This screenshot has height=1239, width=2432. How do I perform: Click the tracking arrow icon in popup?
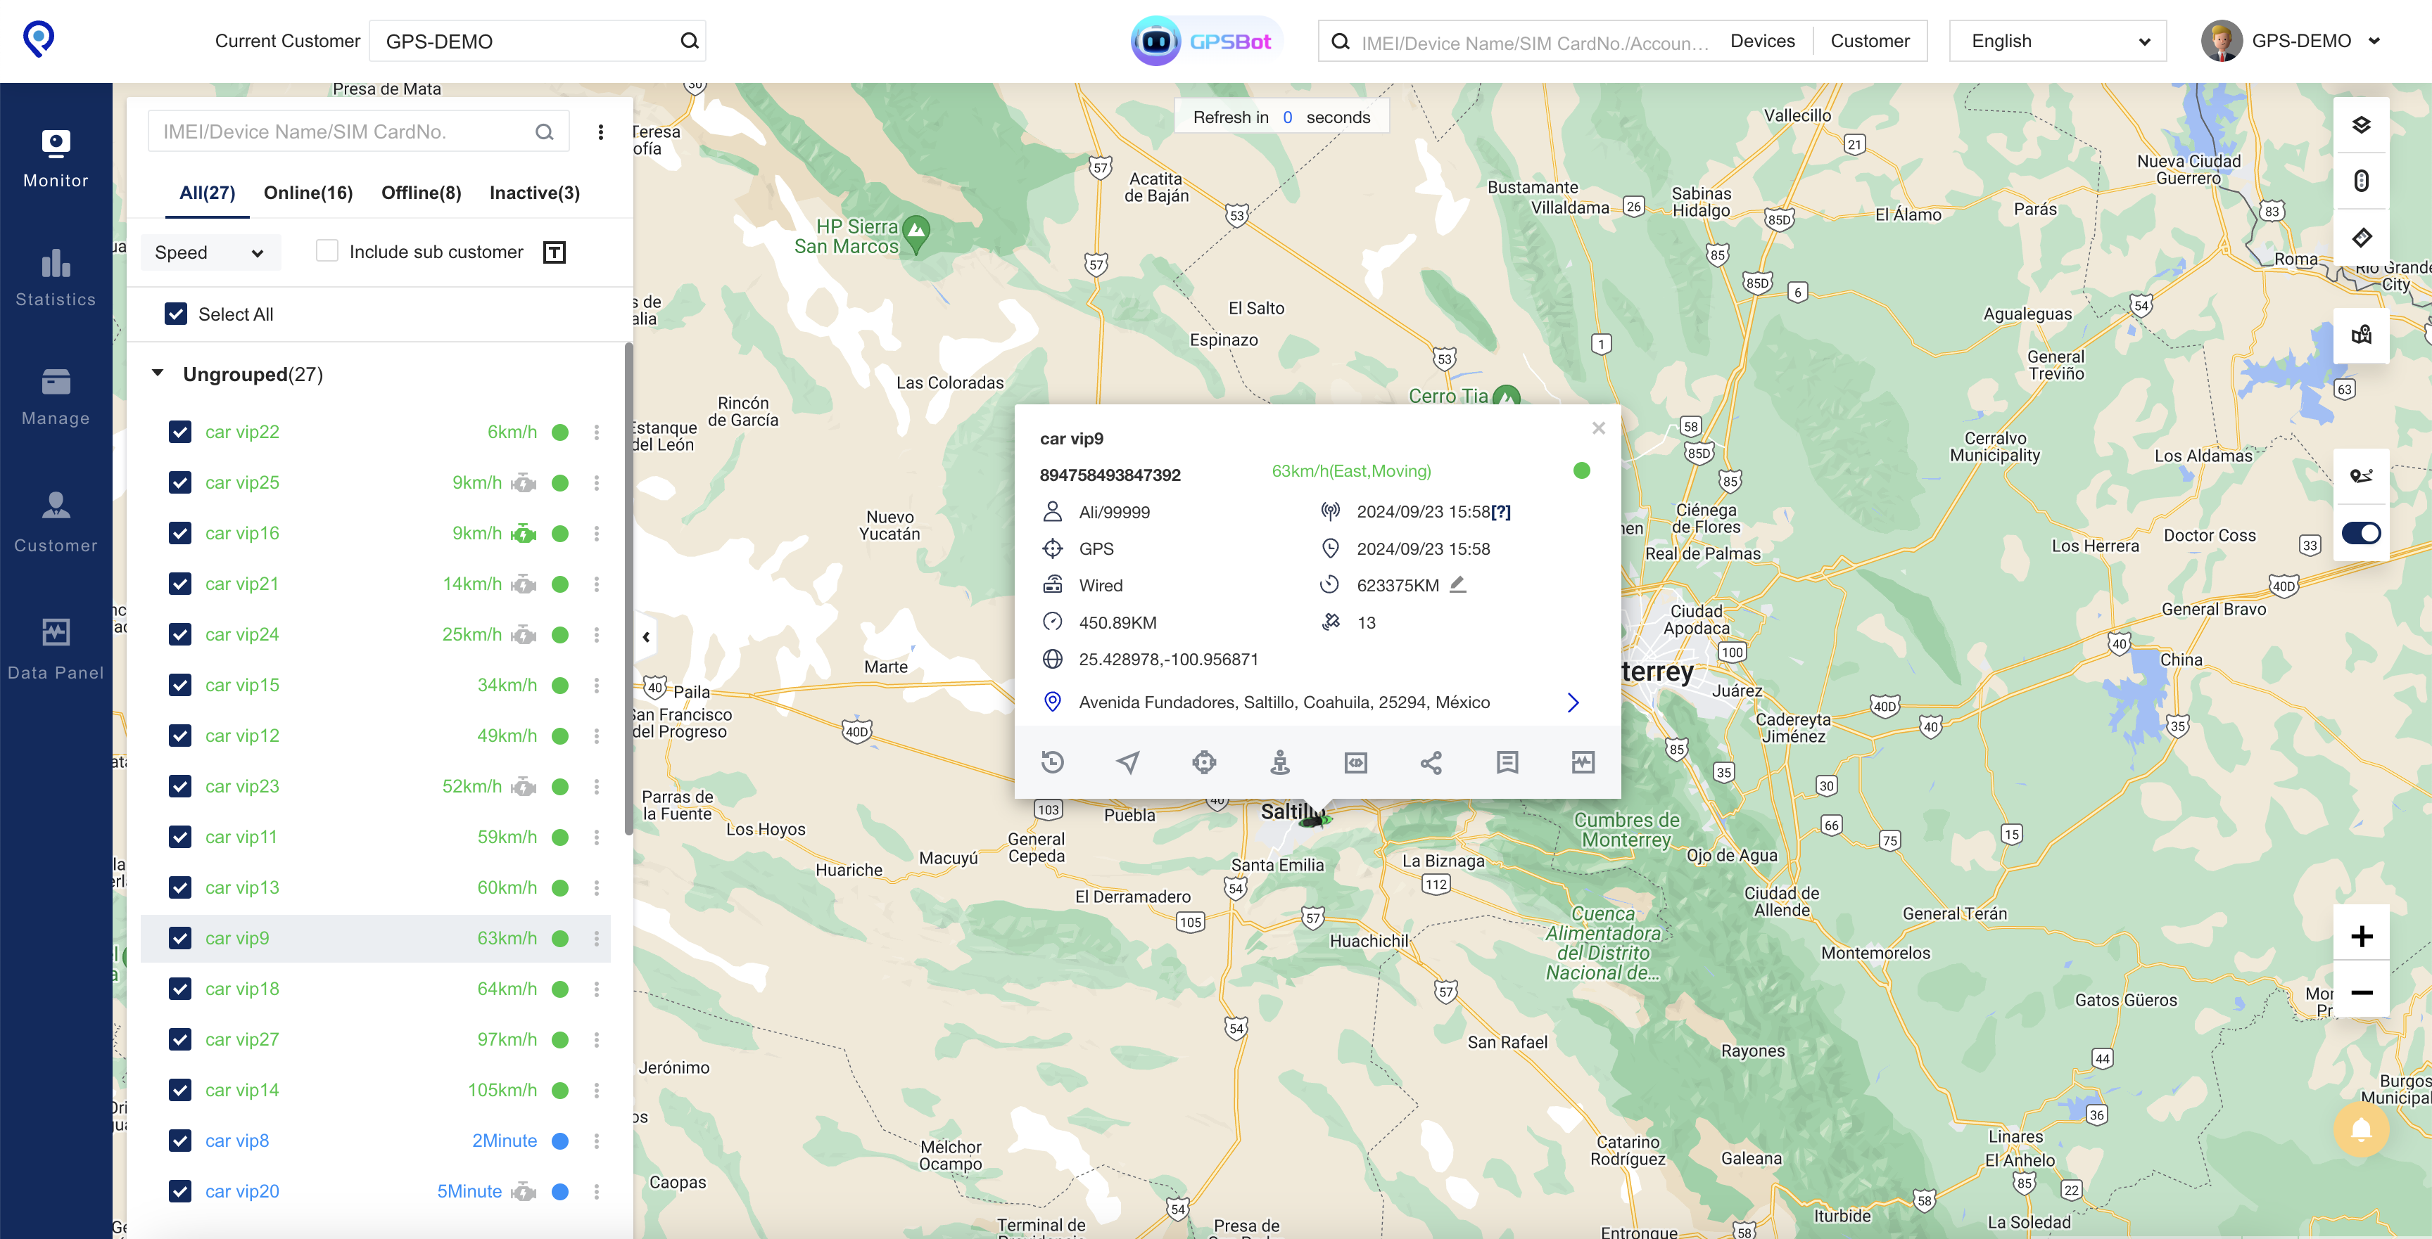click(1128, 762)
